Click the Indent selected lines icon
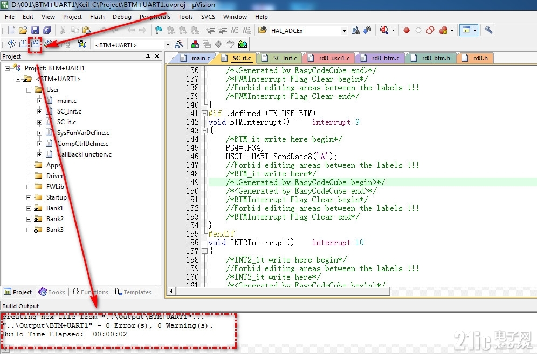 pos(211,30)
